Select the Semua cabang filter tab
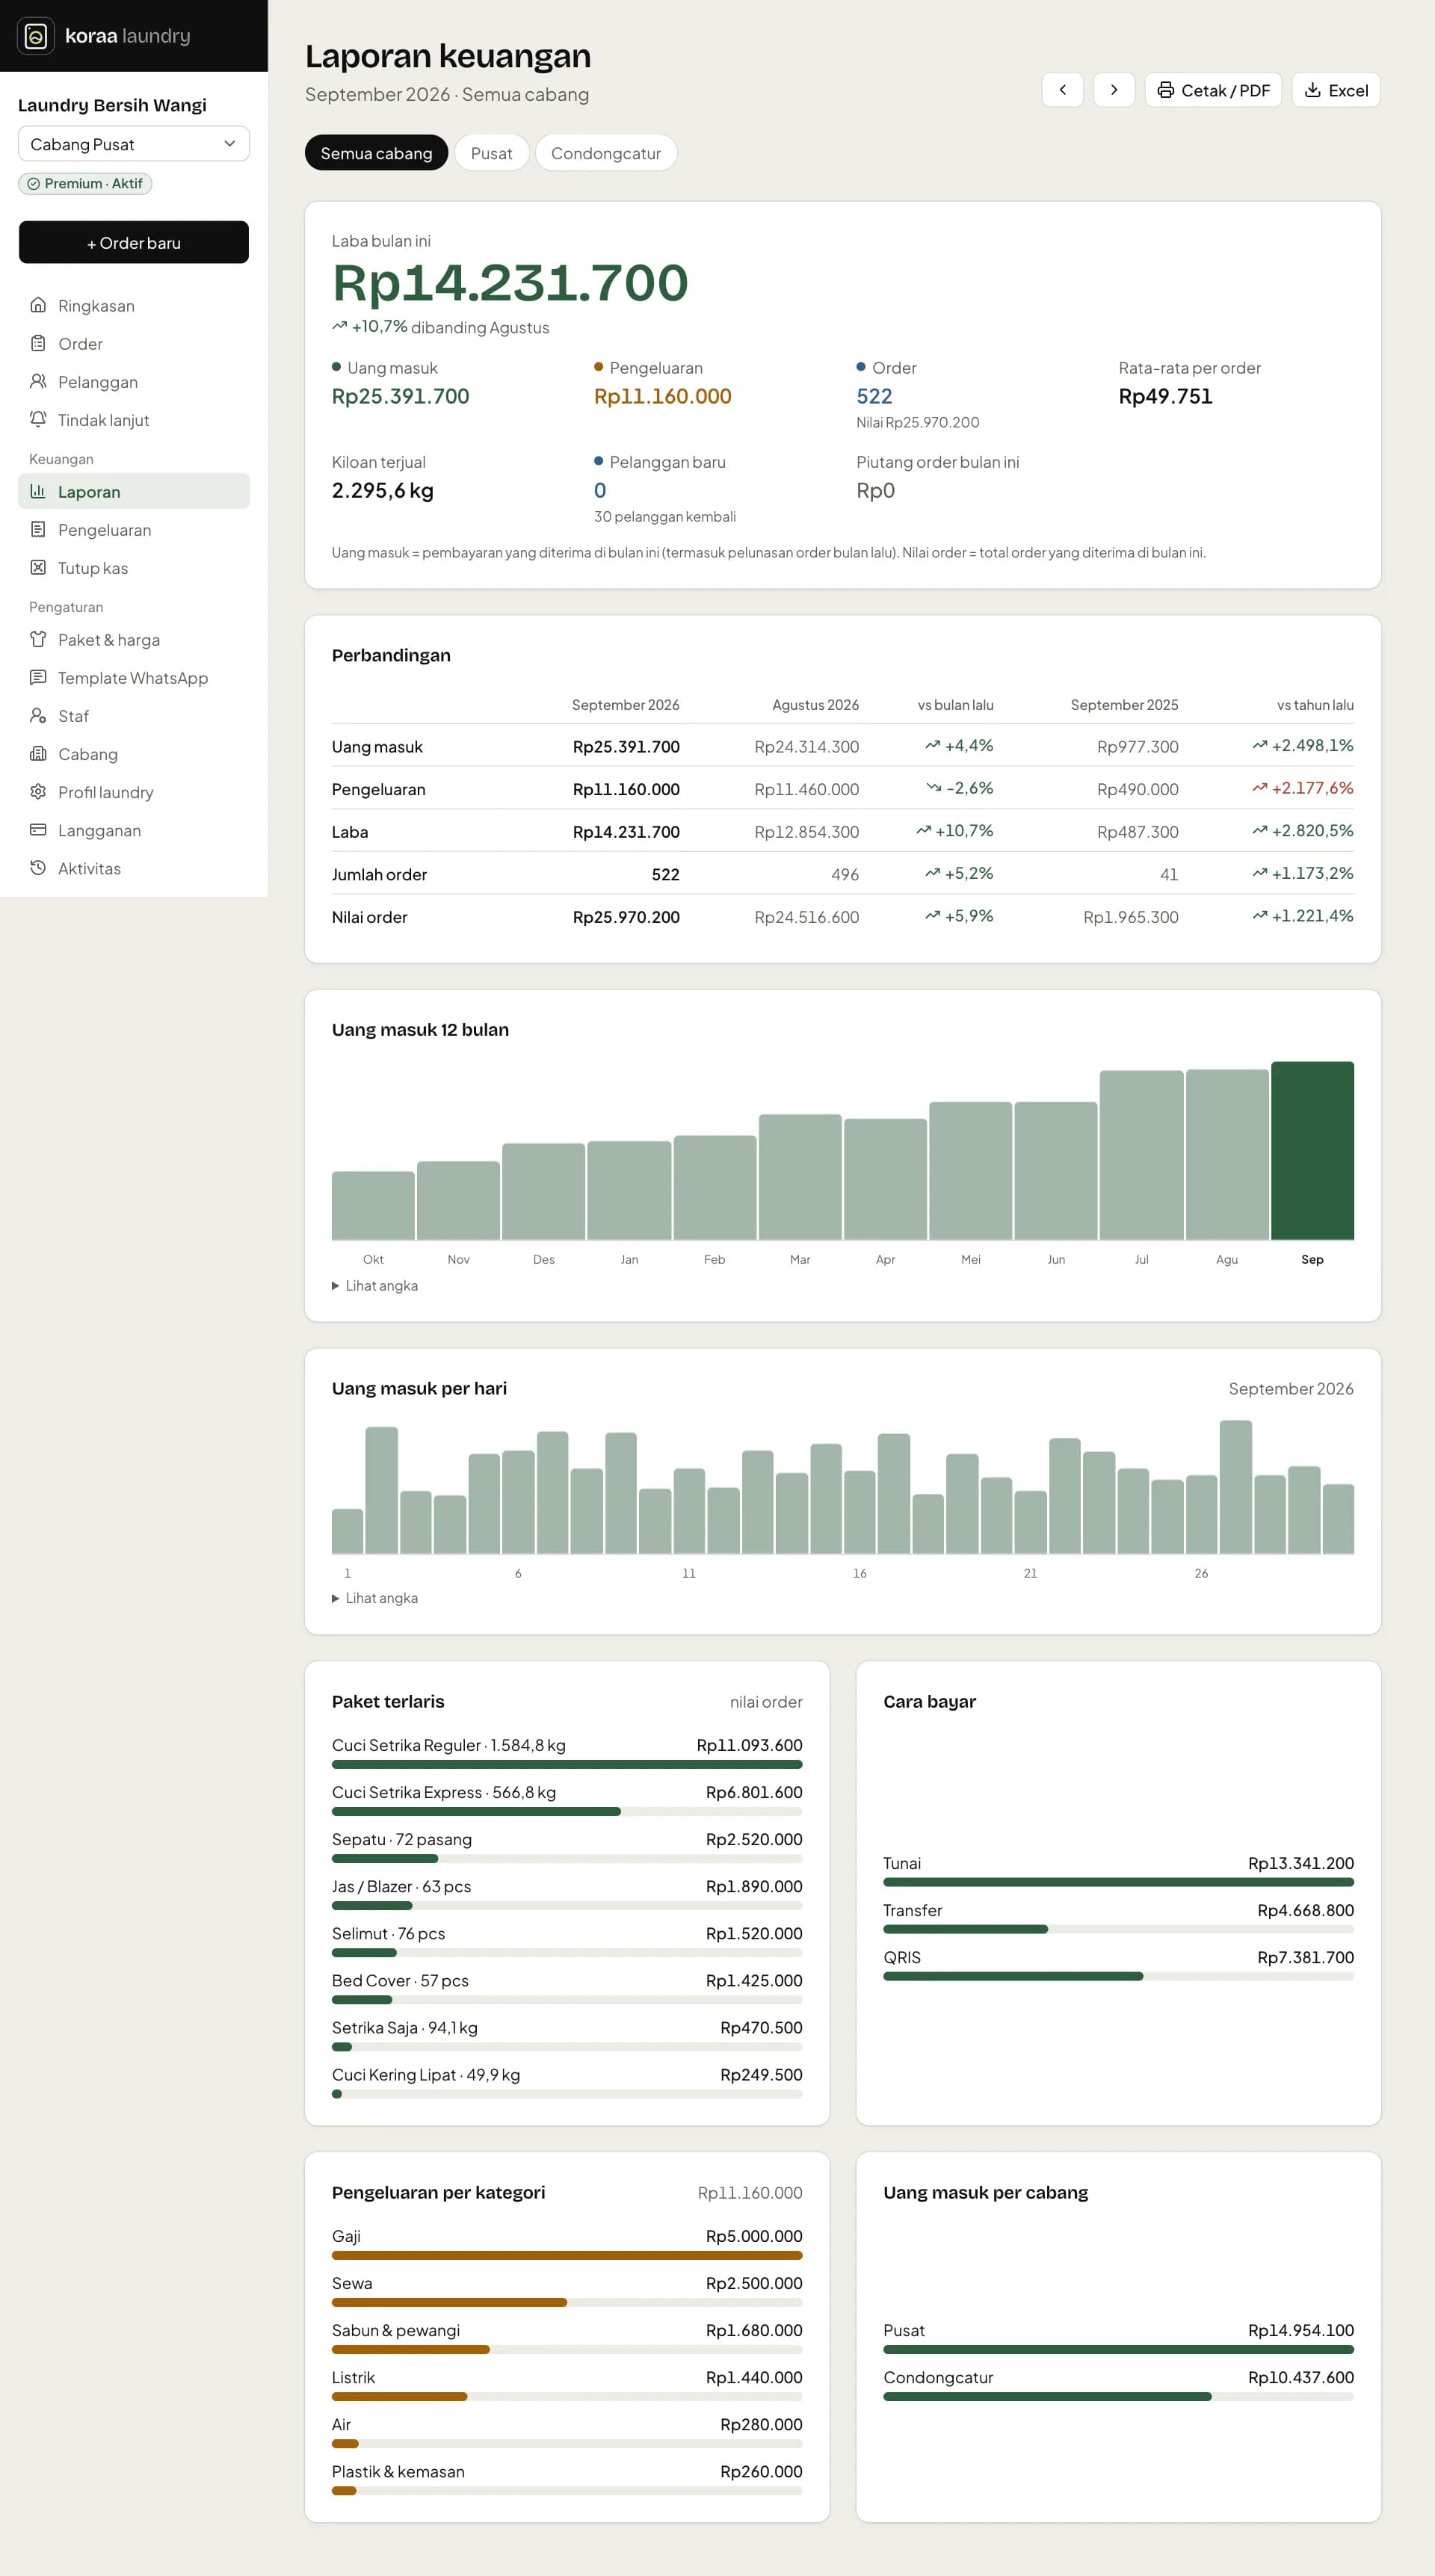 coord(376,153)
